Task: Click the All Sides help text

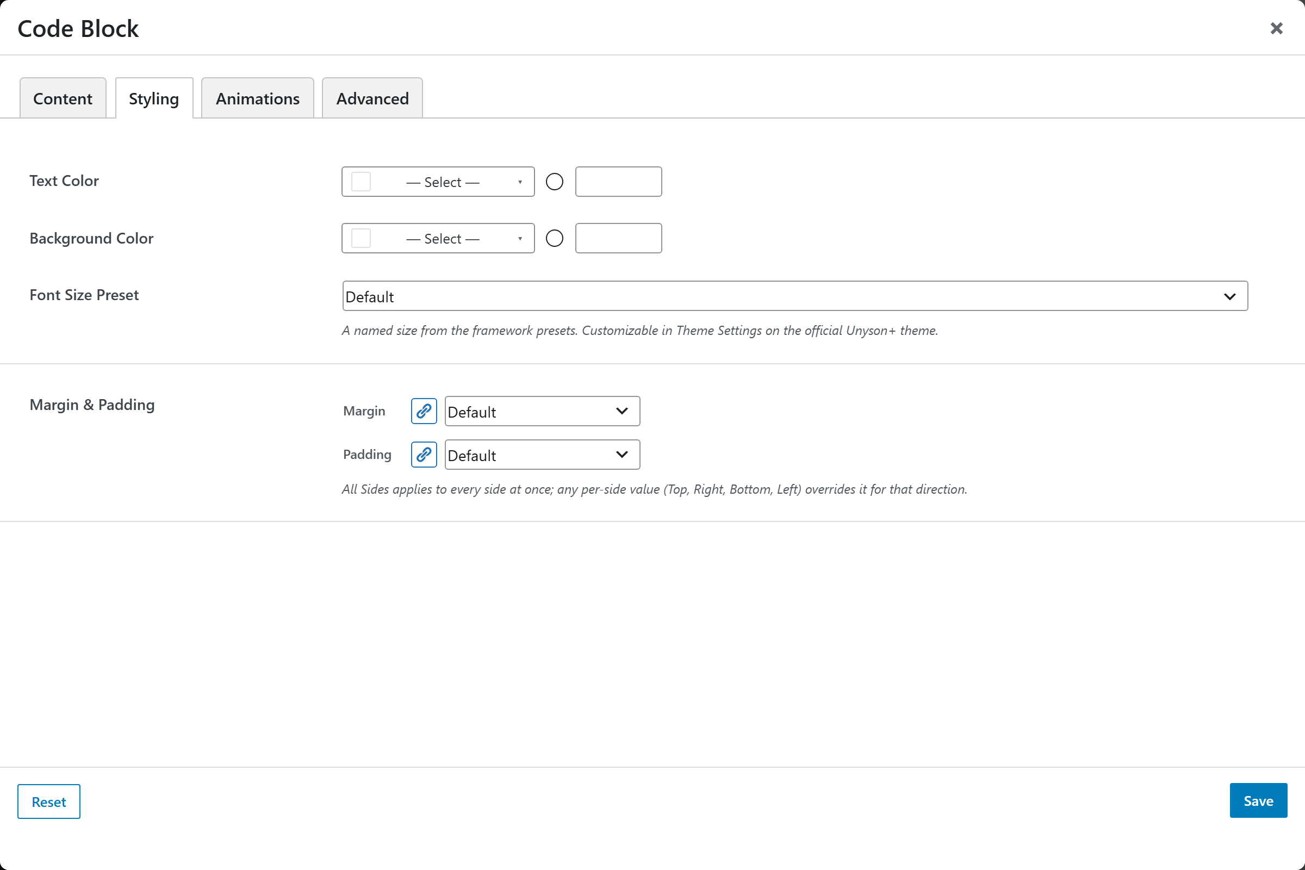Action: (654, 489)
